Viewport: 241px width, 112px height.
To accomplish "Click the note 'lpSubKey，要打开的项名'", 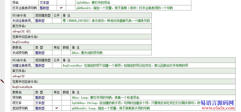I will coord(93,3).
